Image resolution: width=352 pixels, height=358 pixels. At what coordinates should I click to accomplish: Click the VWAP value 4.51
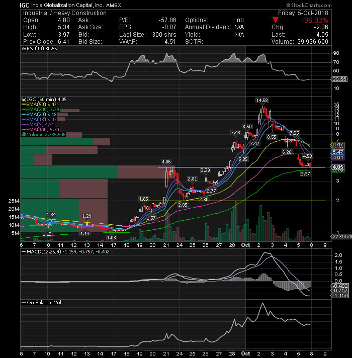pyautogui.click(x=170, y=42)
